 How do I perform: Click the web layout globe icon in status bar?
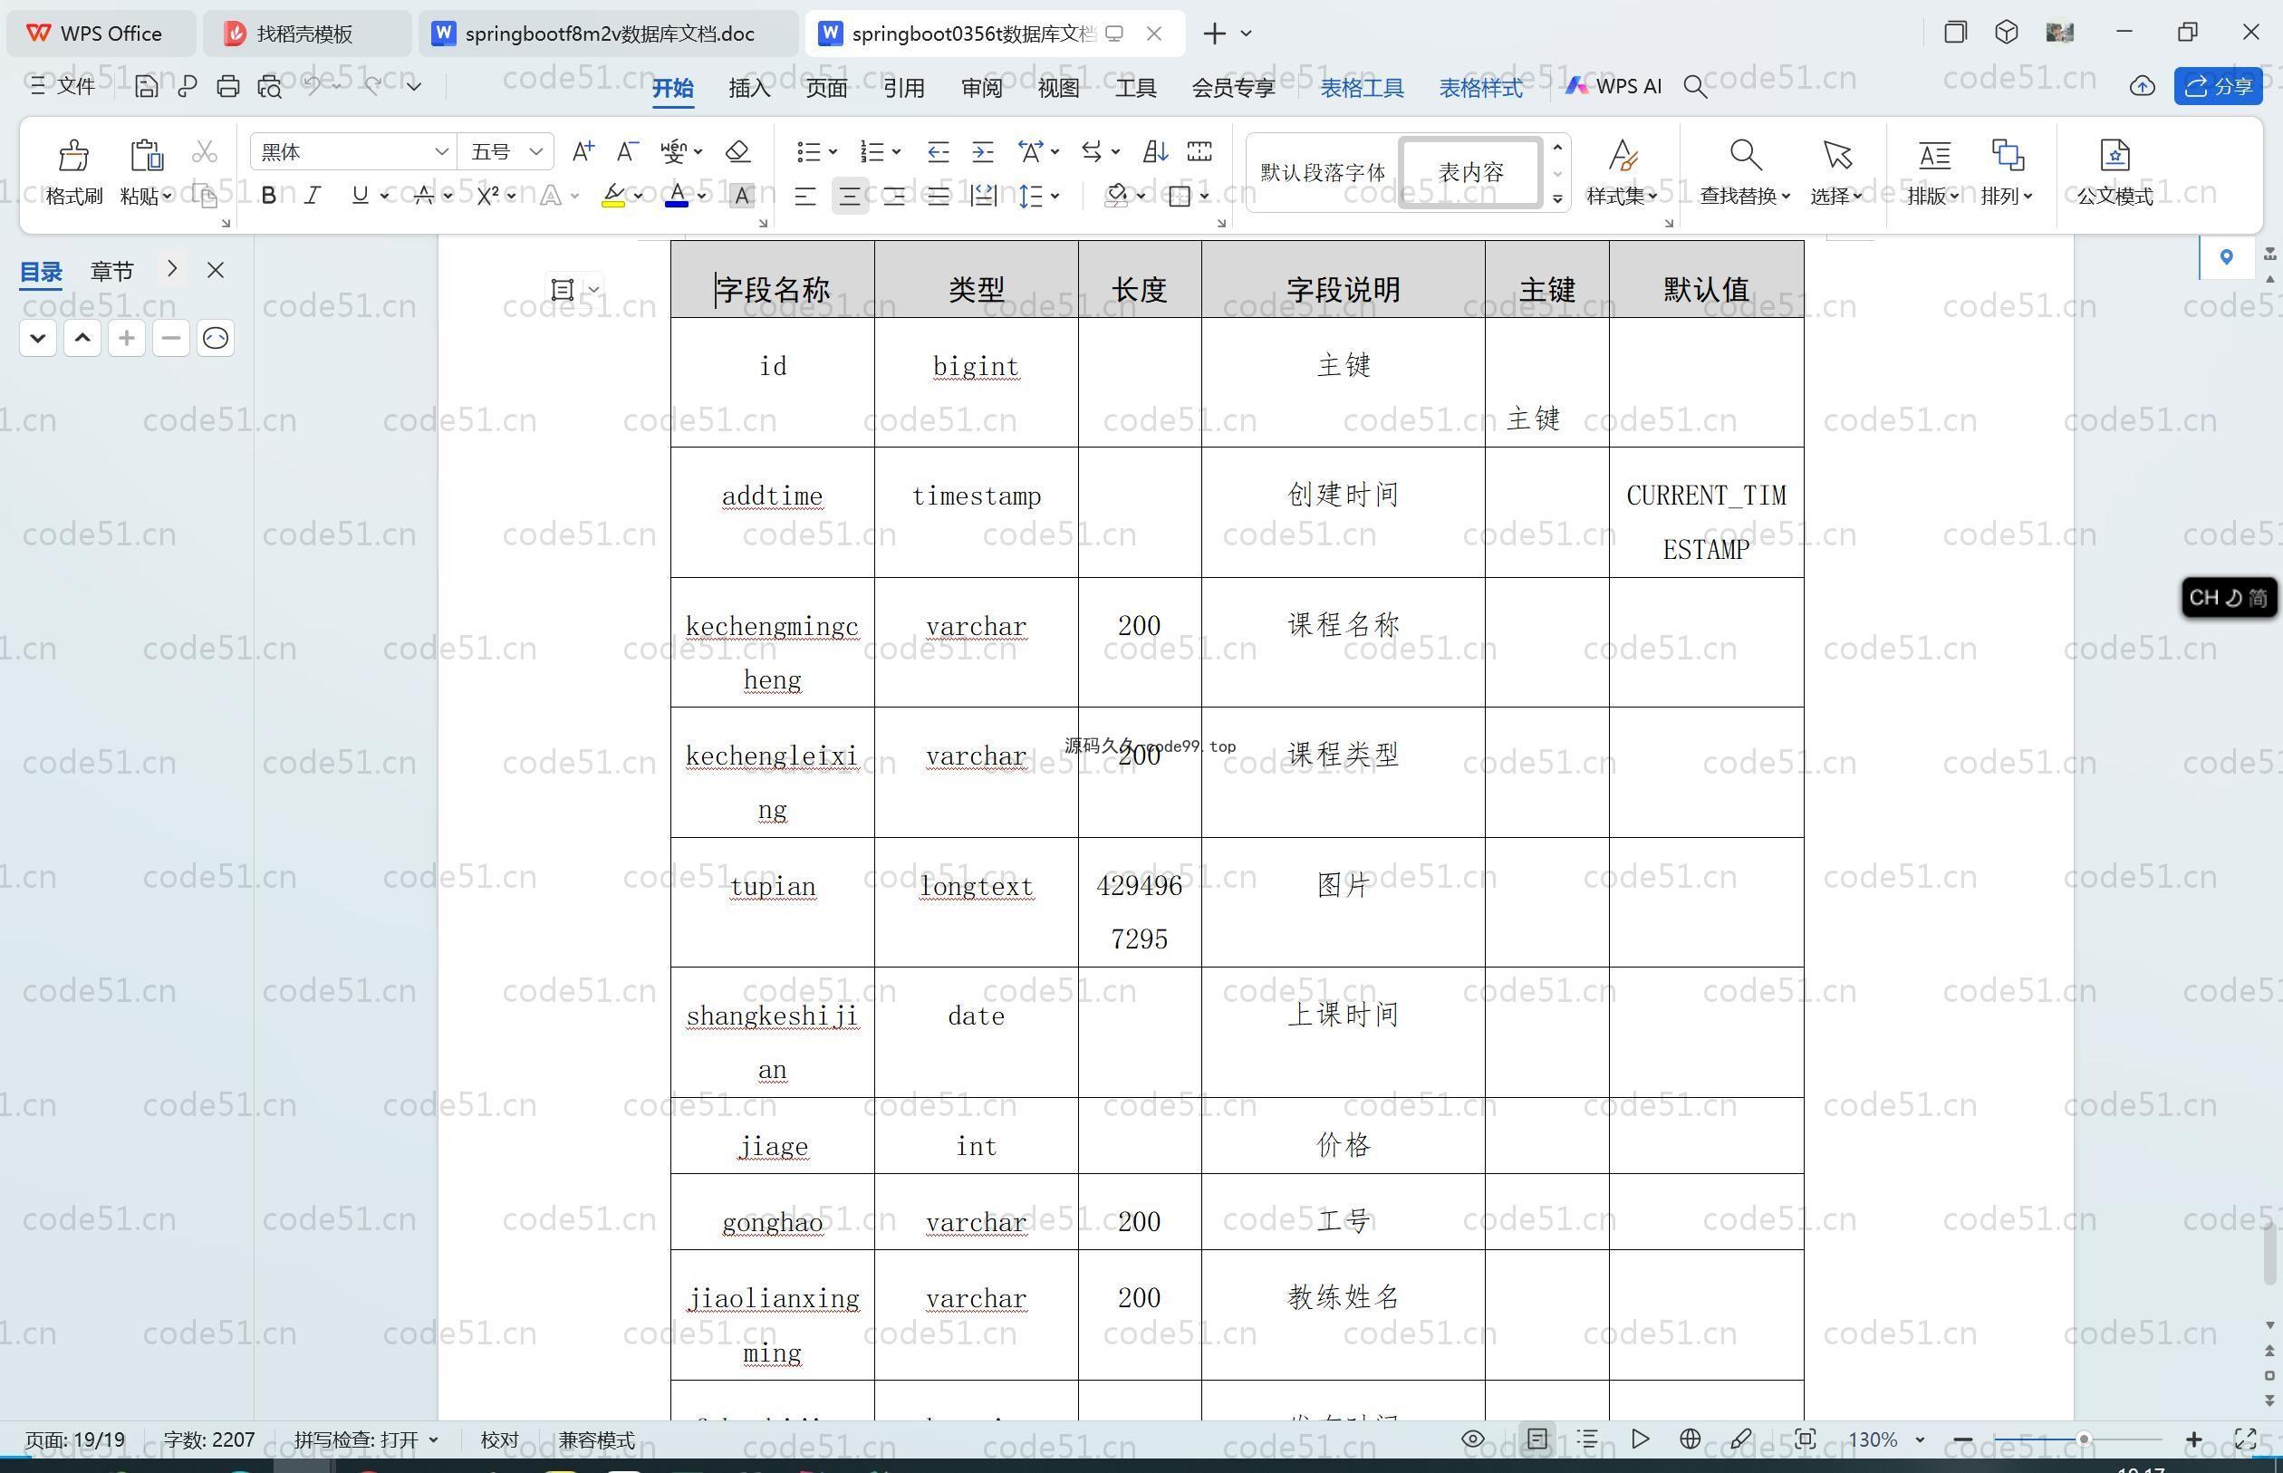[x=1690, y=1439]
